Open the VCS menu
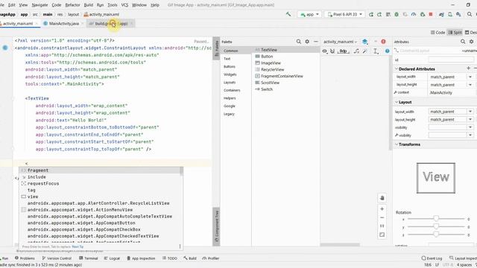 [124, 5]
